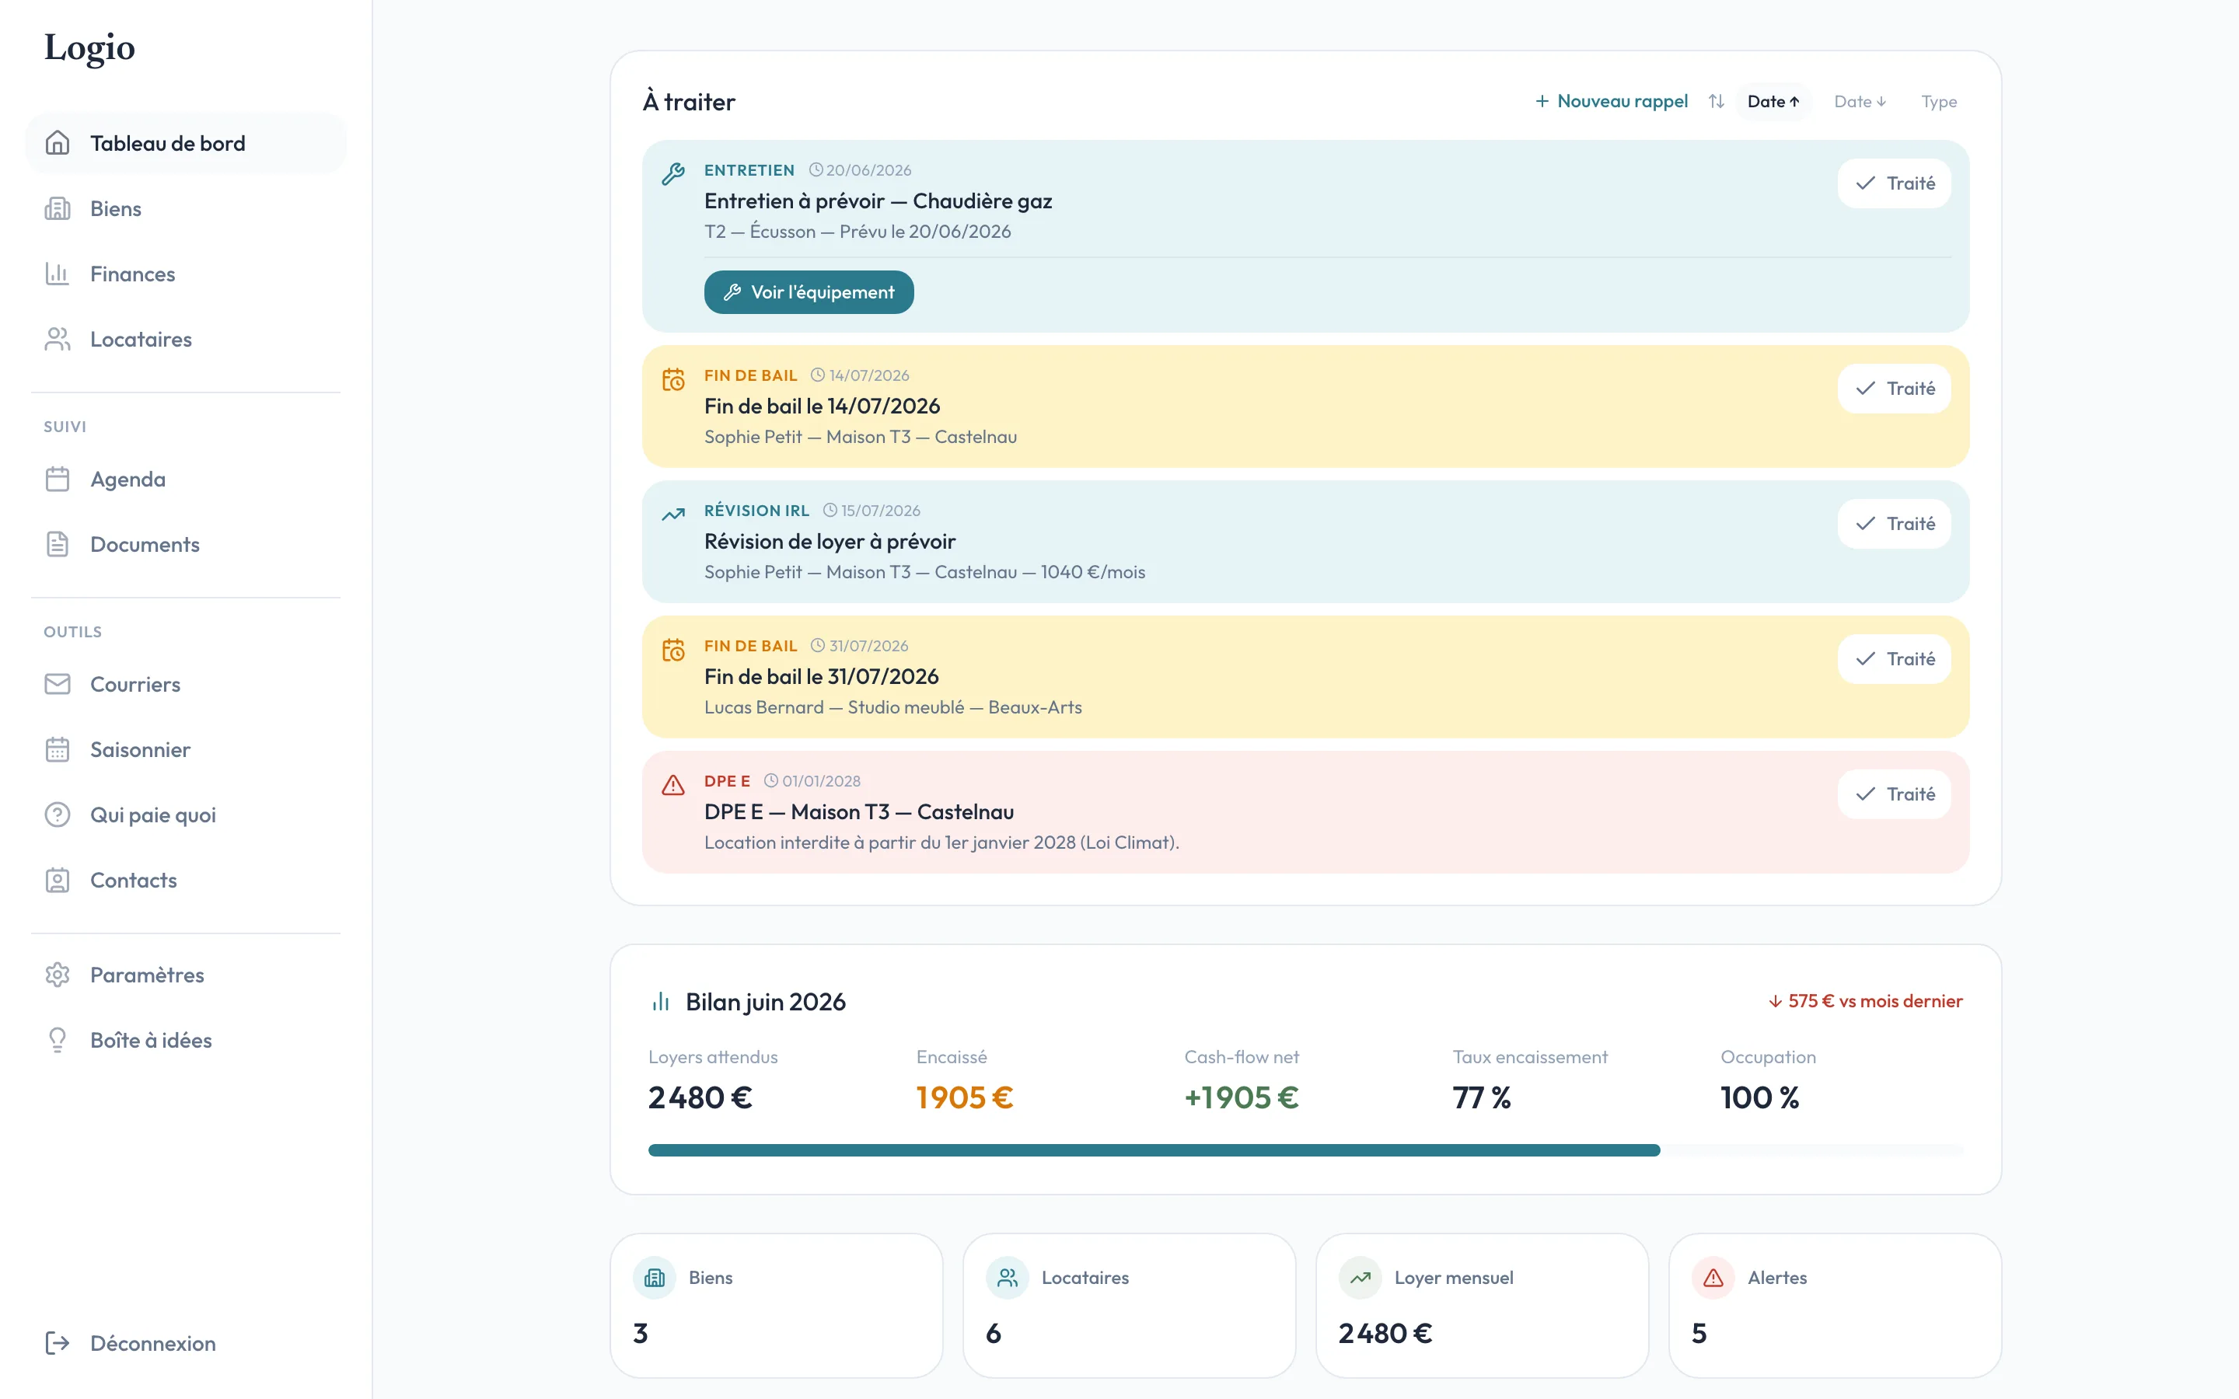Screen dimensions: 2239x1399
Task: Click the Encaissé value '1905 €'
Action: pos(964,1097)
